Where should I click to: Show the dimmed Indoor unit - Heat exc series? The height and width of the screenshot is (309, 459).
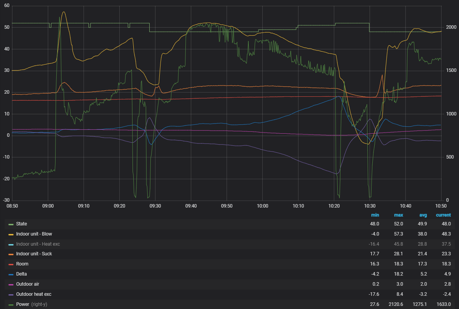pyautogui.click(x=38, y=244)
